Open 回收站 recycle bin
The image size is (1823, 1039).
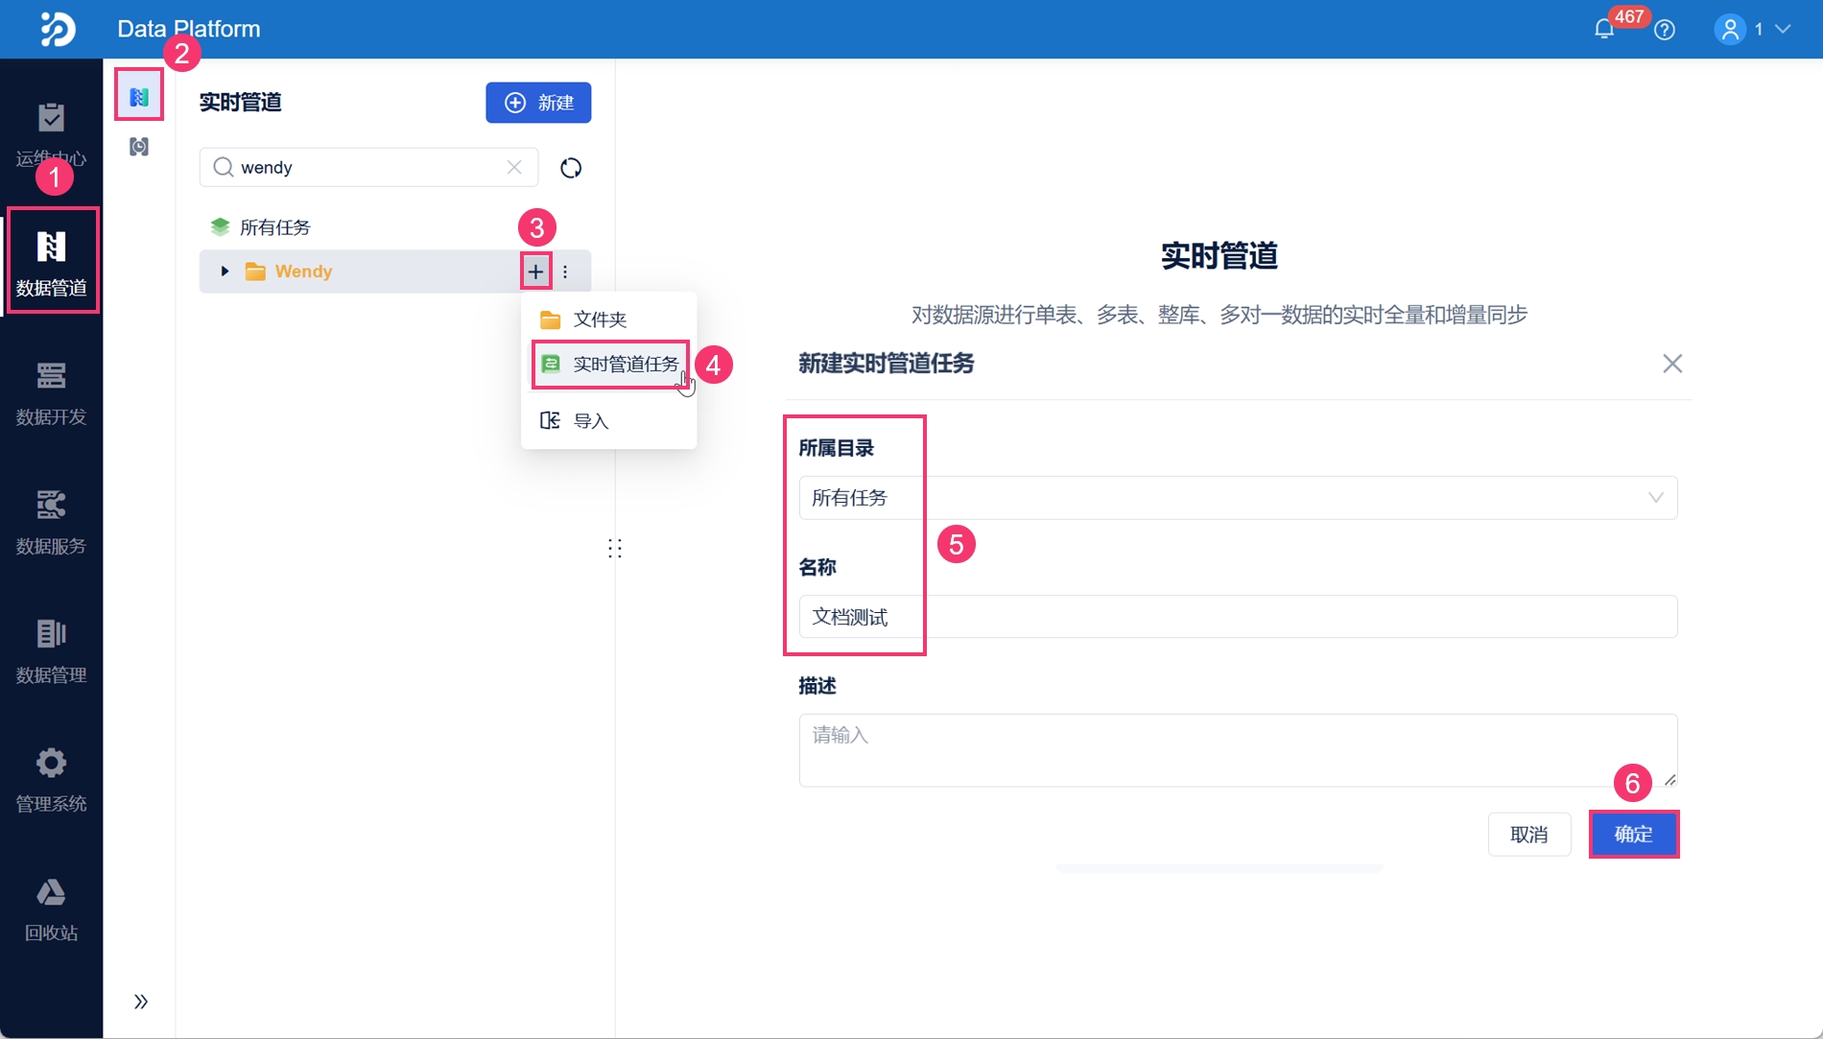point(51,909)
